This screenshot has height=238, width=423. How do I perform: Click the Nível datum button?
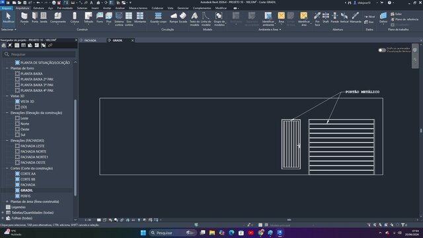(x=369, y=17)
